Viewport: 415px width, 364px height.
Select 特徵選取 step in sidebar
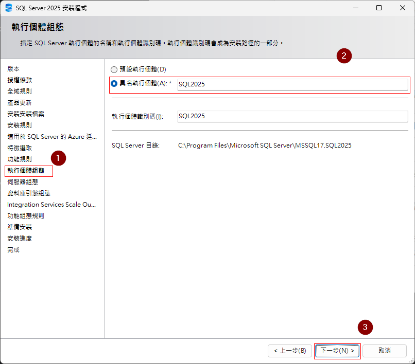(x=20, y=148)
